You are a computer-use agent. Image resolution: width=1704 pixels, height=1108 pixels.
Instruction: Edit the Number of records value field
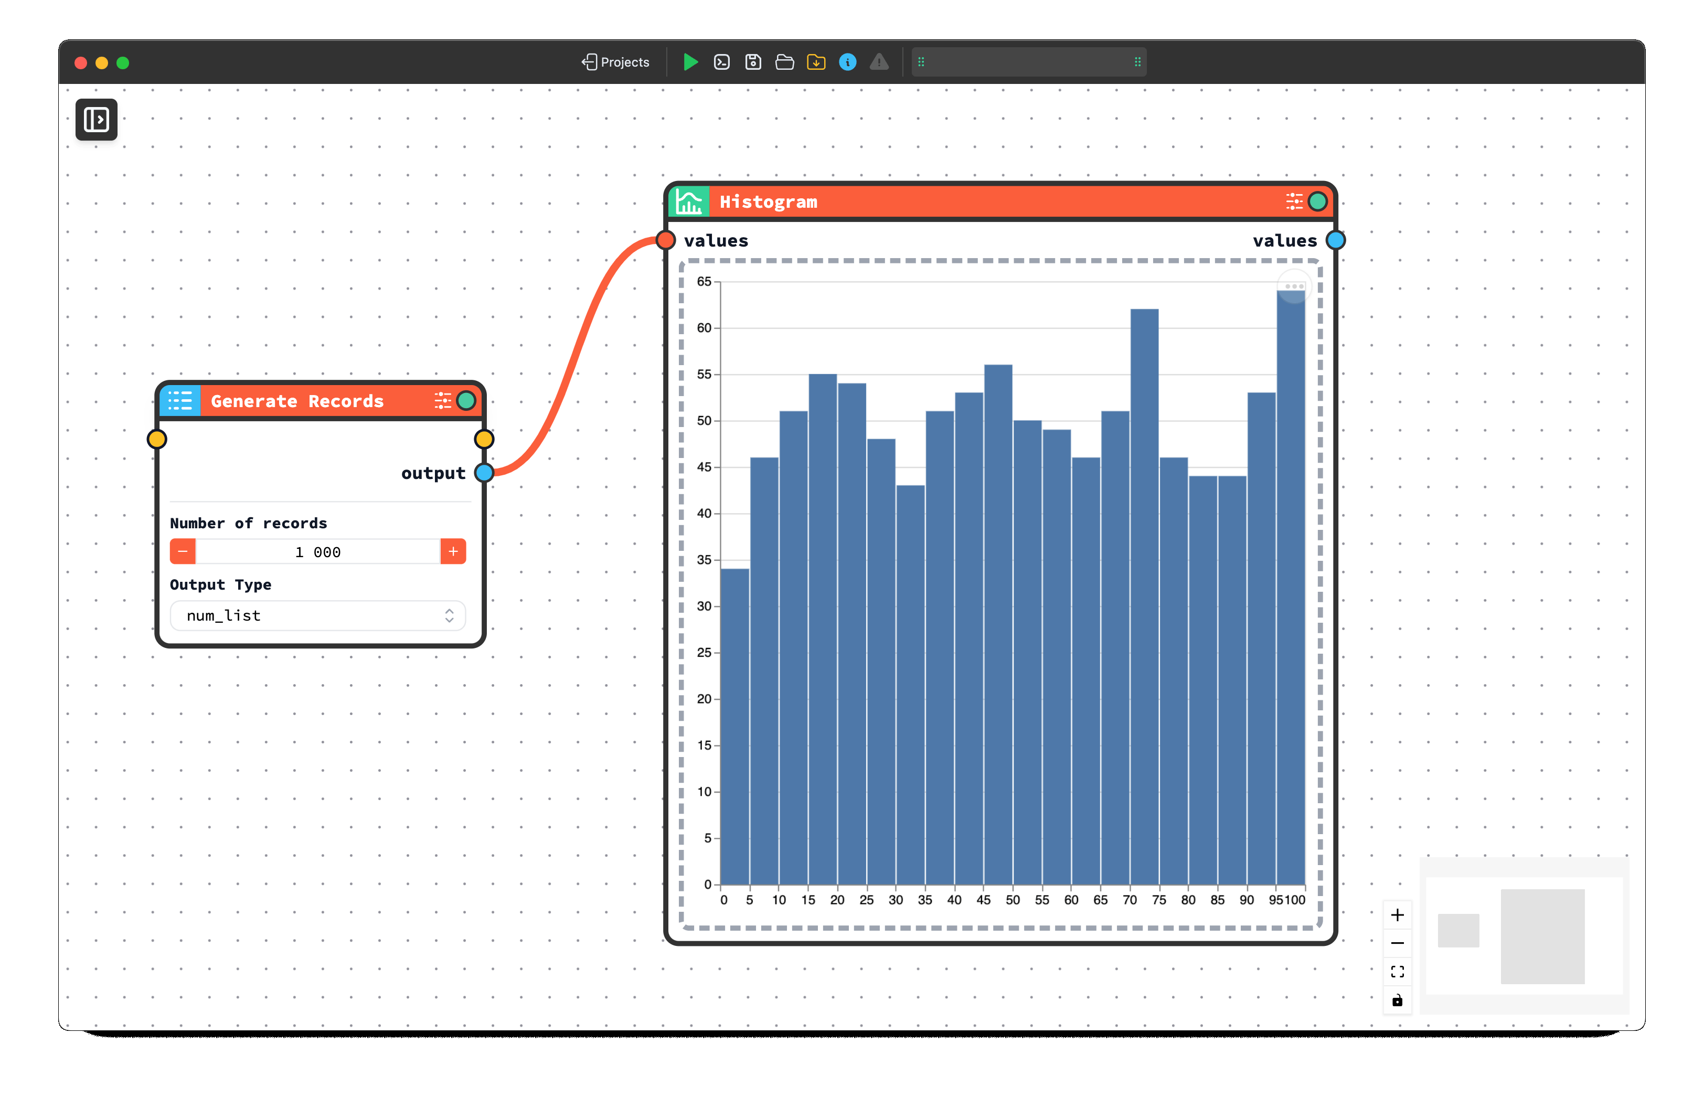point(317,551)
